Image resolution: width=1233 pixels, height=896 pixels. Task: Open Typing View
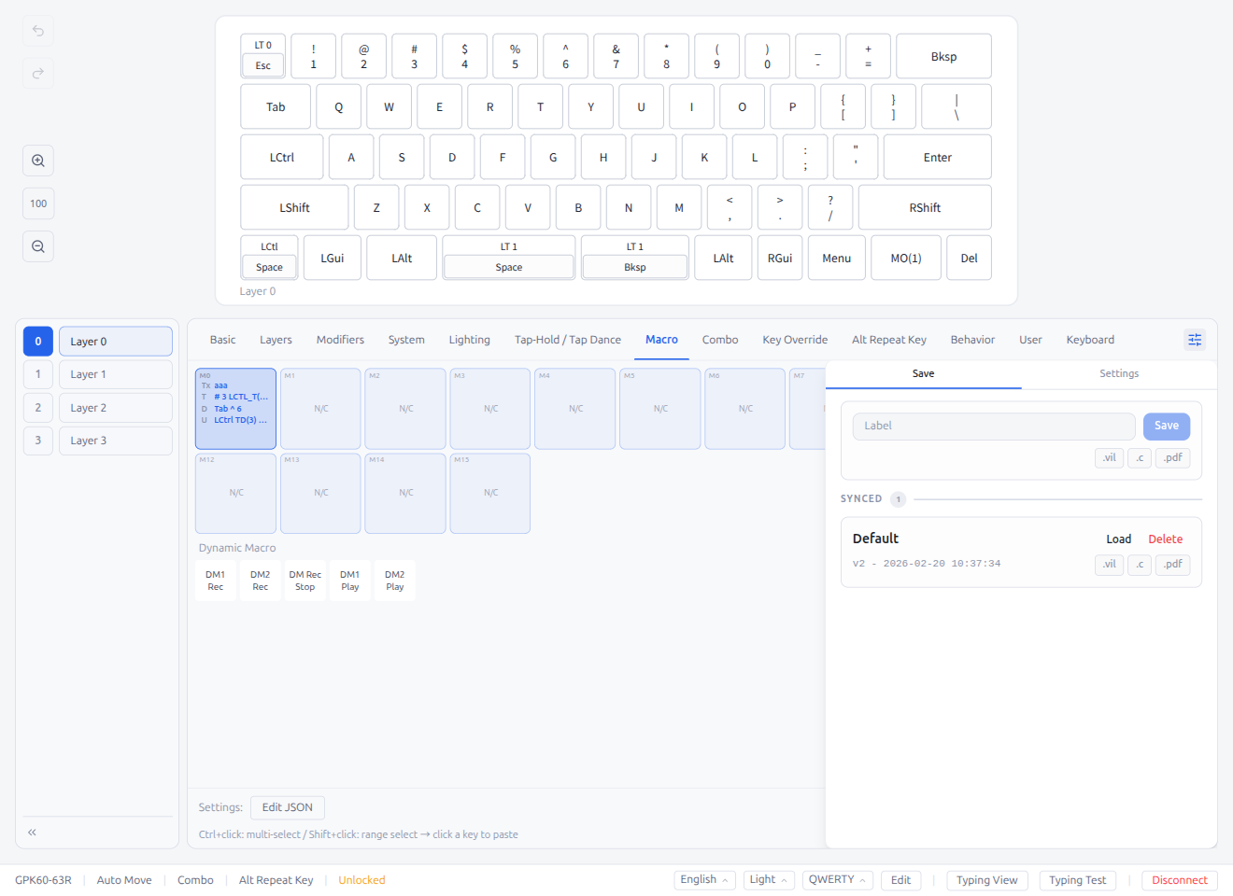pos(987,880)
